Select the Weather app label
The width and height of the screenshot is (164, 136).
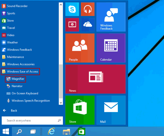tap(13, 42)
